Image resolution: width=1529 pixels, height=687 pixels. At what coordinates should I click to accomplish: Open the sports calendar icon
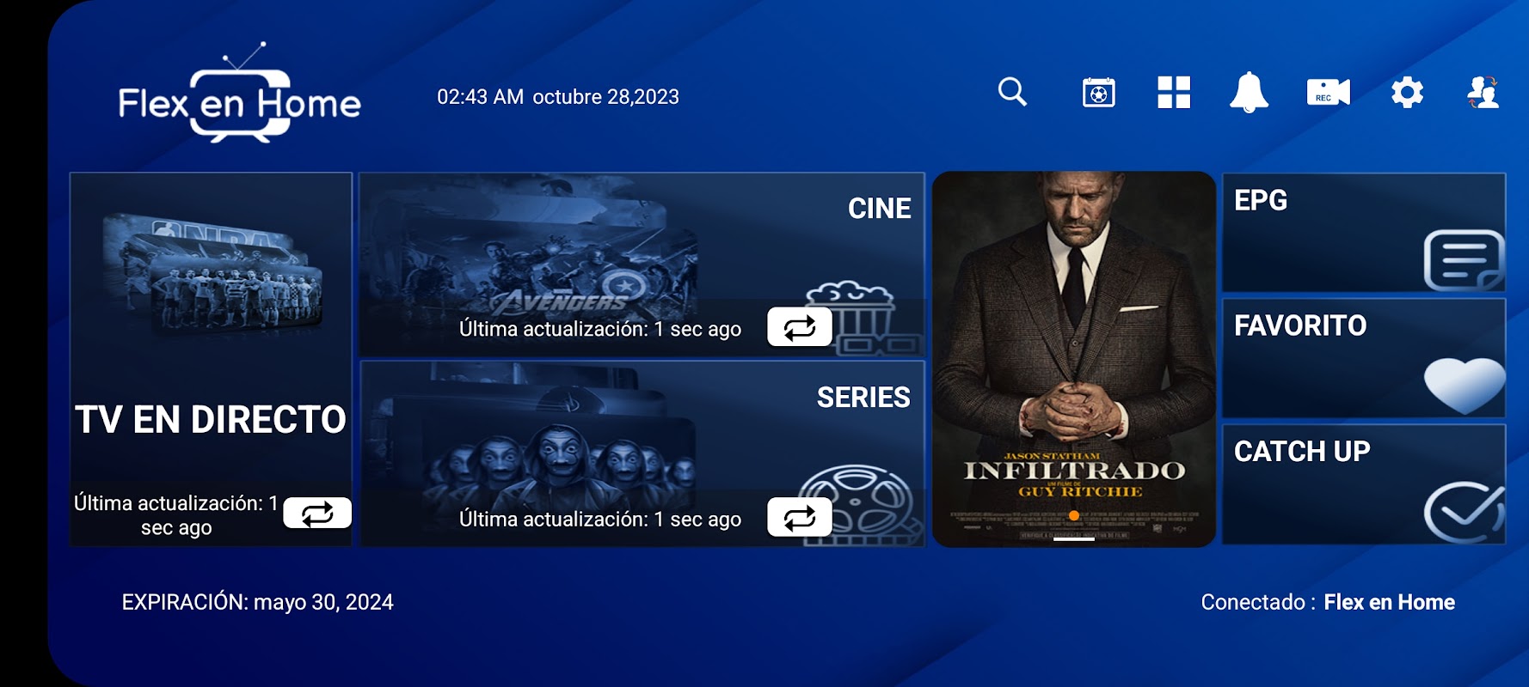(1098, 92)
